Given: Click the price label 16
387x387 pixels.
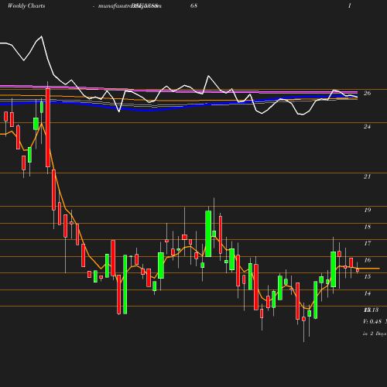Looking at the screenshot, I should (368, 260).
